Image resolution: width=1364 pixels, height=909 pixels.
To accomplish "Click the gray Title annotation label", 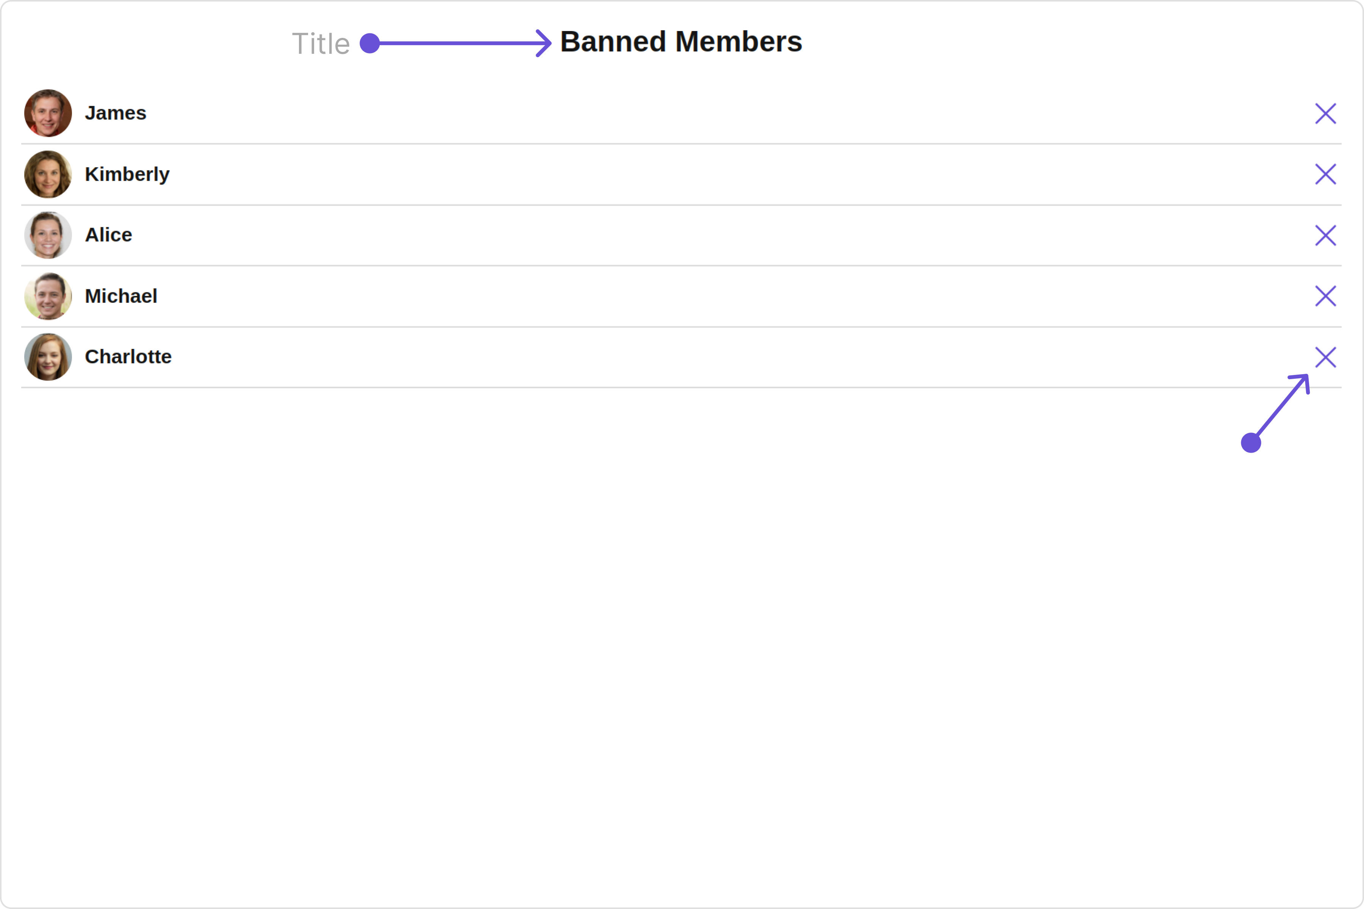I will click(x=321, y=44).
